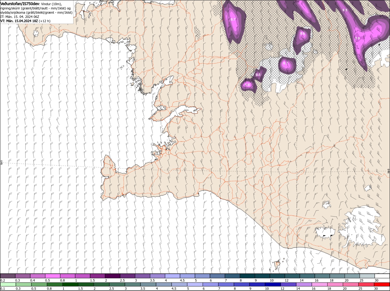This screenshot has width=390, height=291.
Task: Select the upper legend swatch between 1 and 1.5
Action: point(83,276)
